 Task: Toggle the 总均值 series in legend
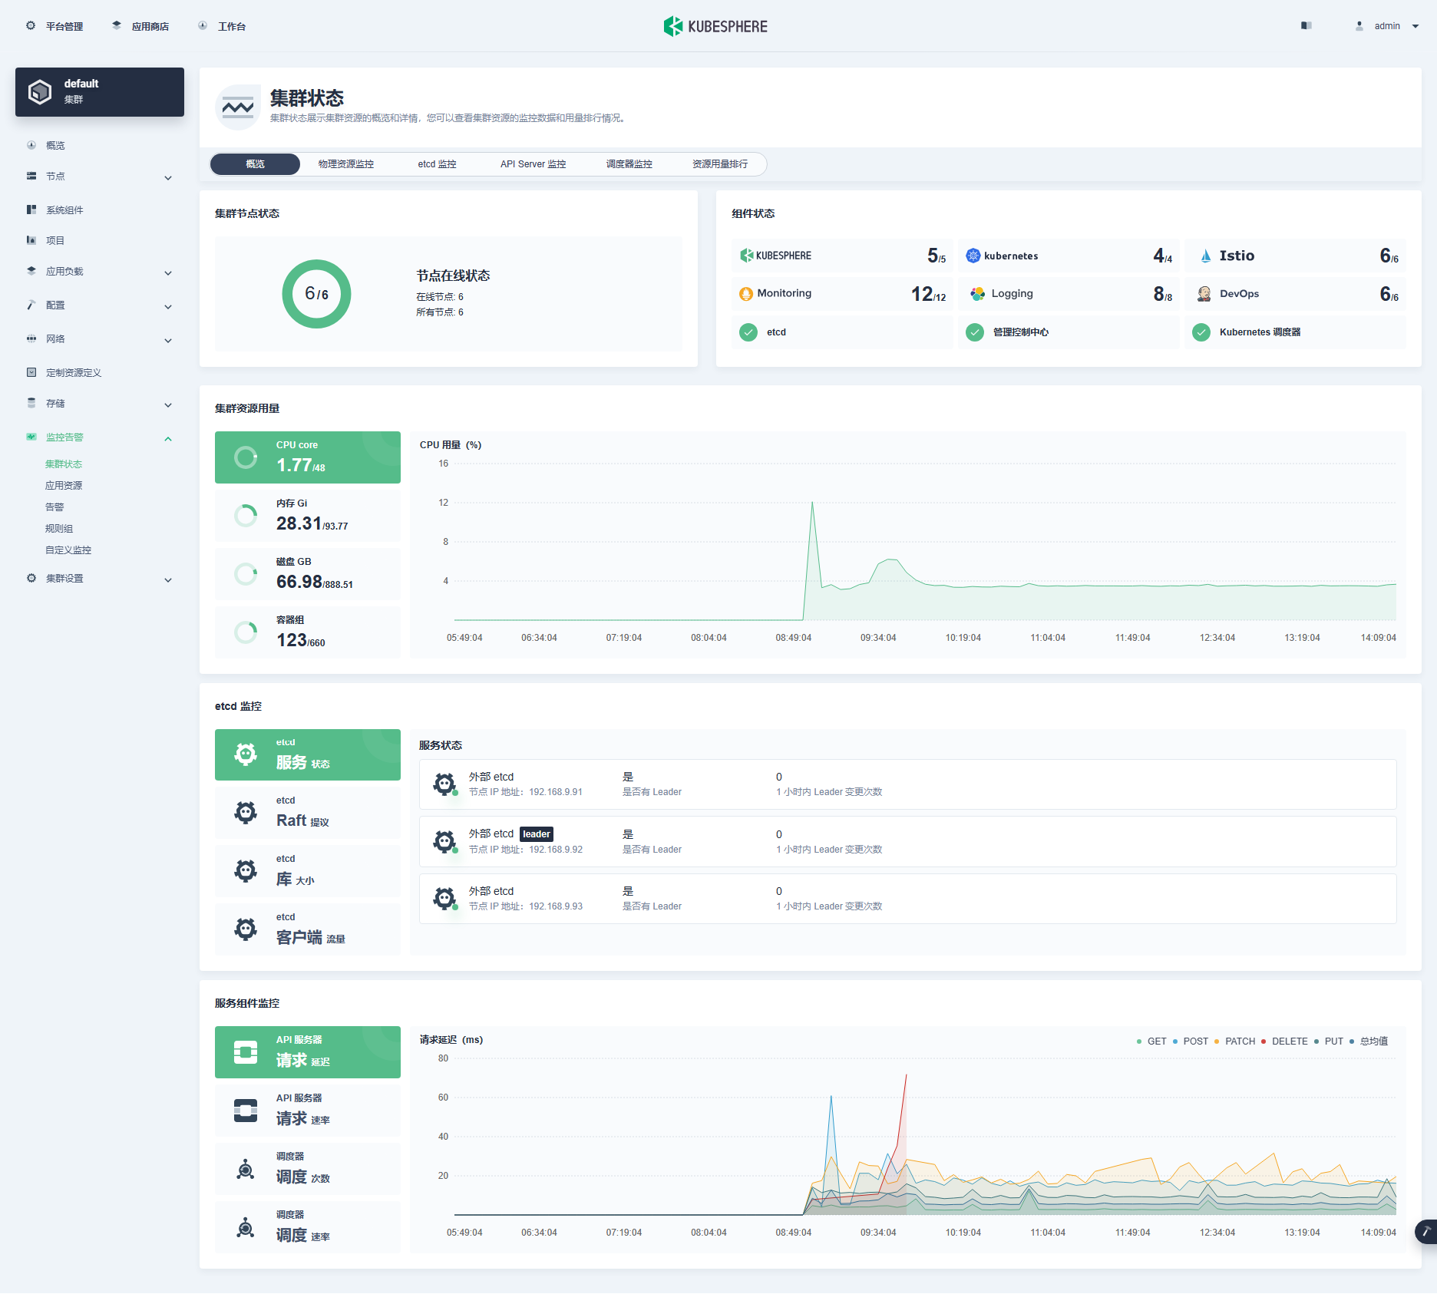point(1369,1041)
